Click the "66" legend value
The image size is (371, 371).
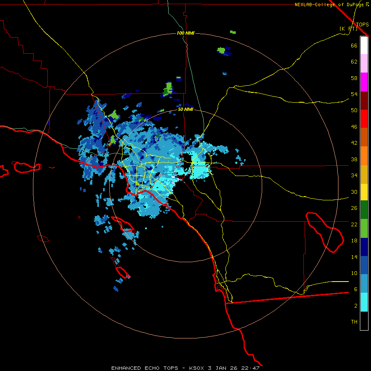354,45
